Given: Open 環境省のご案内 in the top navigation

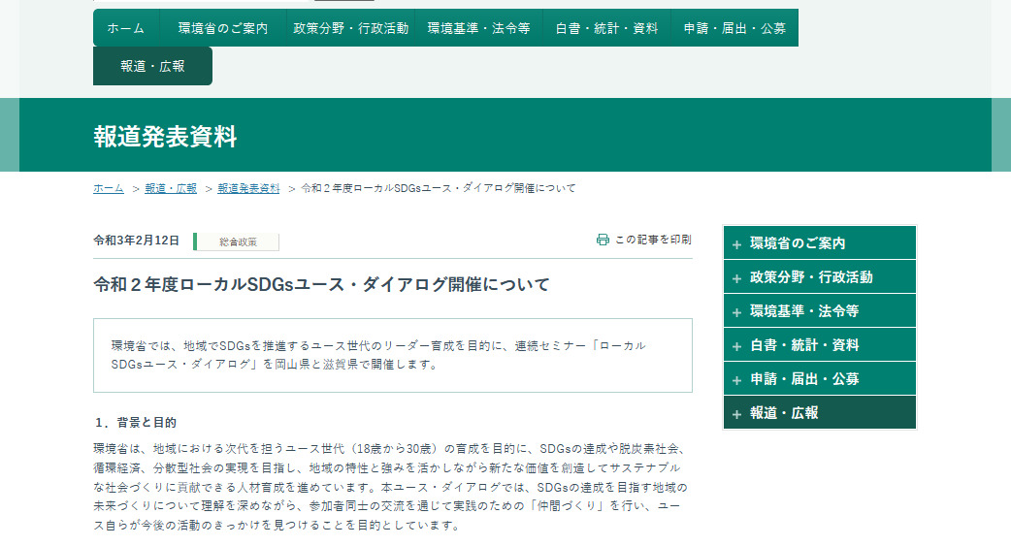Looking at the screenshot, I should pyautogui.click(x=222, y=28).
